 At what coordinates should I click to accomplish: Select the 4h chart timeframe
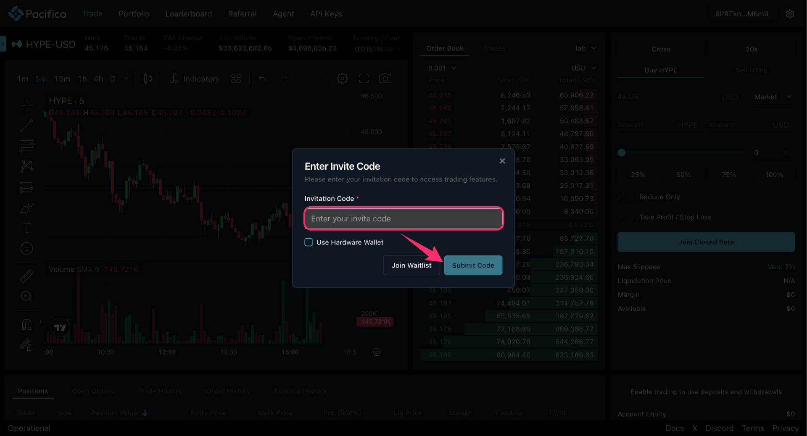[x=98, y=79]
